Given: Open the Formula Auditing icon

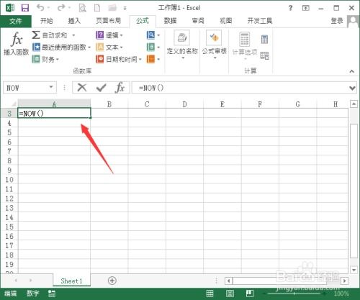Looking at the screenshot, I should click(214, 45).
